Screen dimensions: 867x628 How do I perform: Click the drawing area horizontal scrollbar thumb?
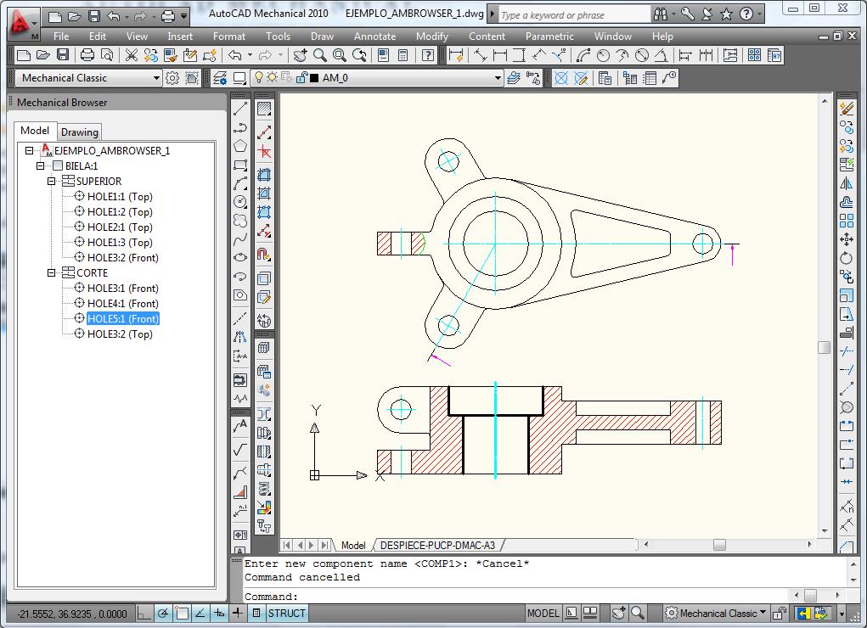[x=719, y=545]
